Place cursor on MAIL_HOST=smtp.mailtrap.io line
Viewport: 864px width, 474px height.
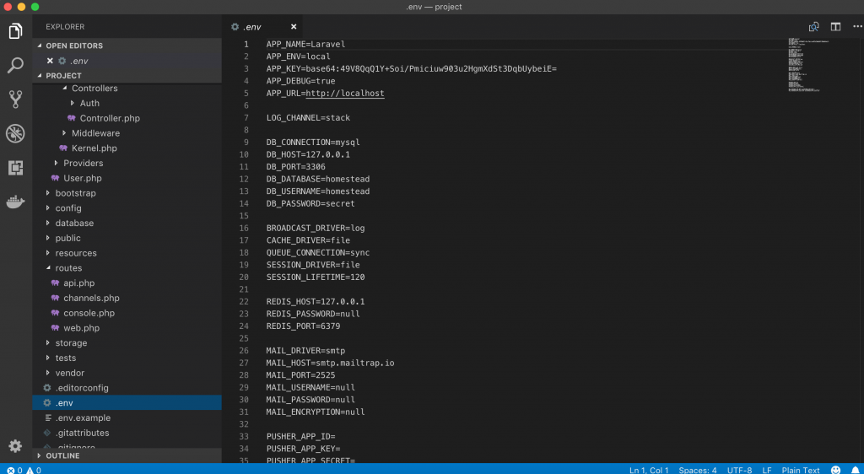pos(330,363)
